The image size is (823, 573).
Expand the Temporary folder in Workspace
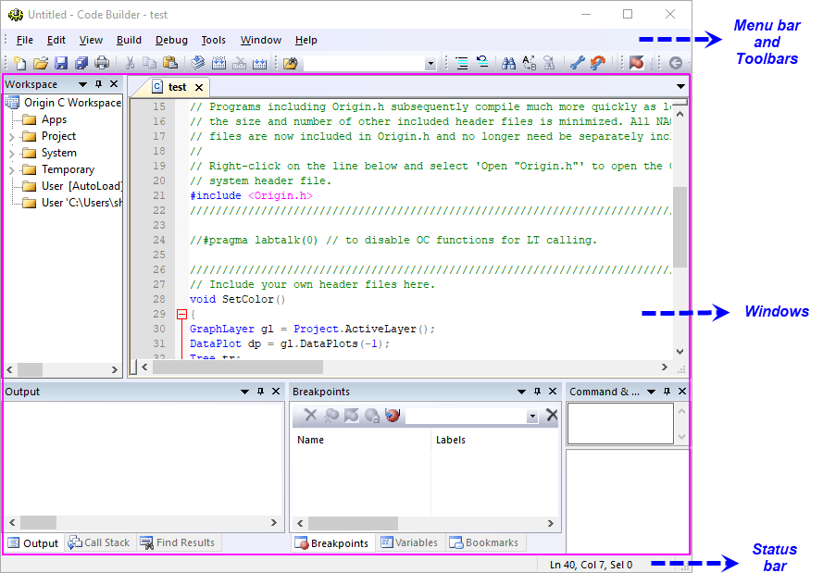[11, 170]
